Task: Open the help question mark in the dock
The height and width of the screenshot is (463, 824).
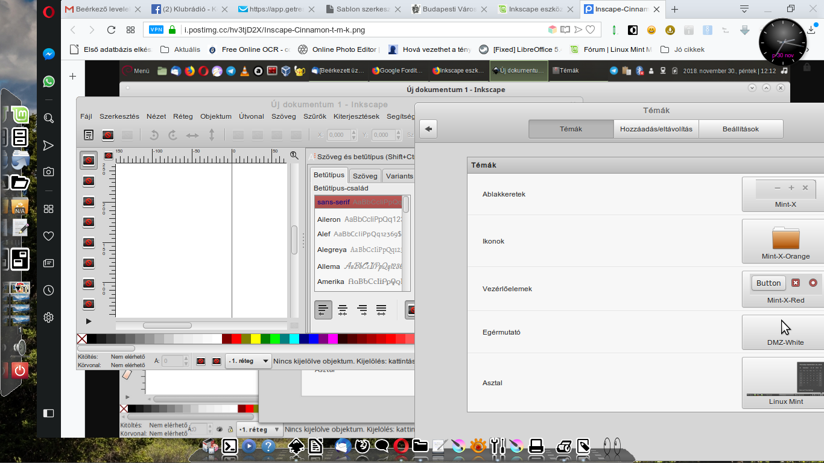Action: pos(268,446)
